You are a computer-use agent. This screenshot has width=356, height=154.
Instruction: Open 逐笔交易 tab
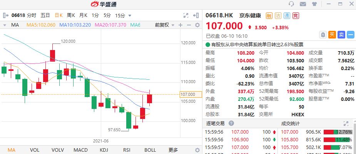coord(215,124)
